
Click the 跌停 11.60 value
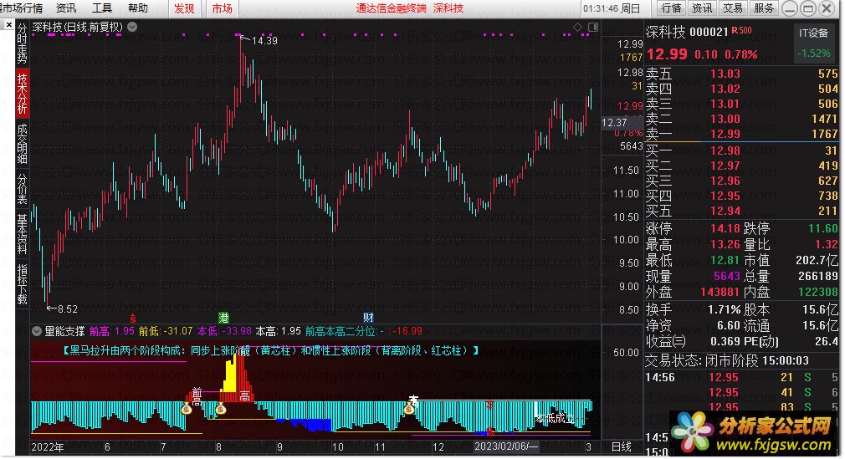823,228
